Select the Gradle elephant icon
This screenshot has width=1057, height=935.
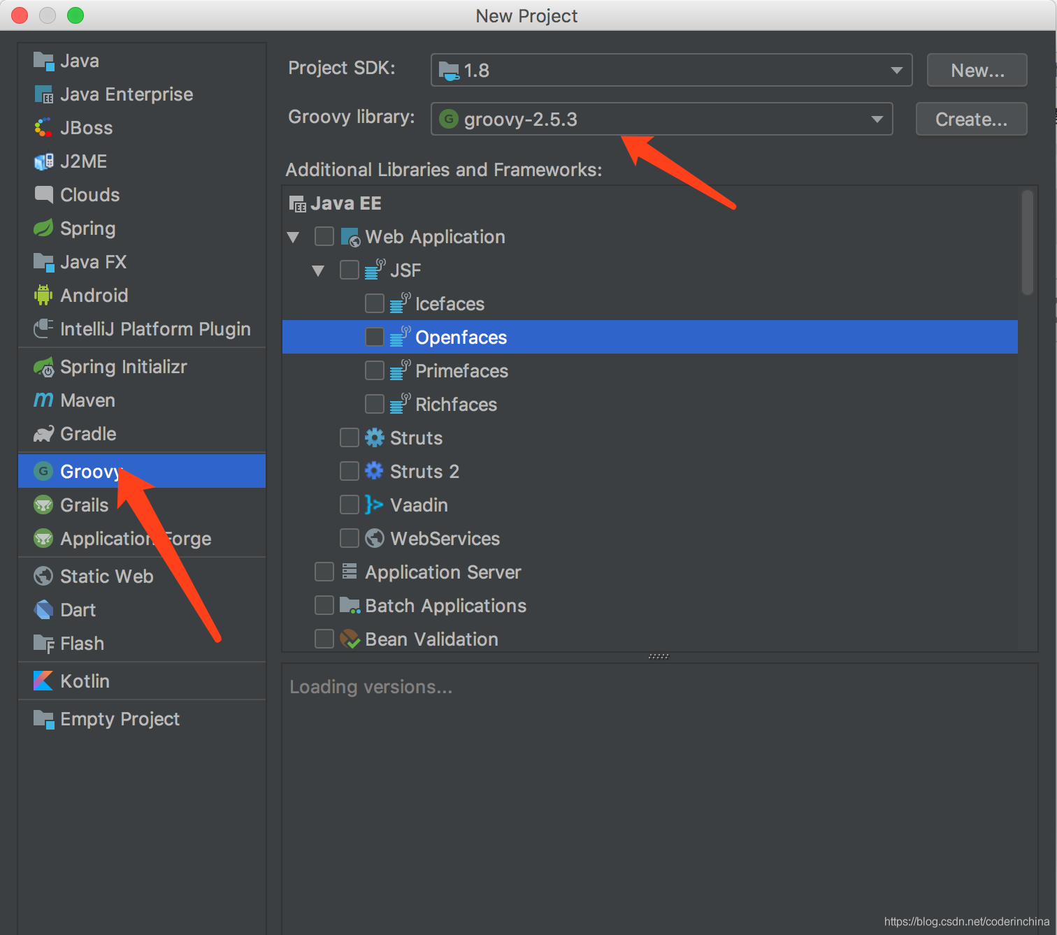(x=43, y=433)
